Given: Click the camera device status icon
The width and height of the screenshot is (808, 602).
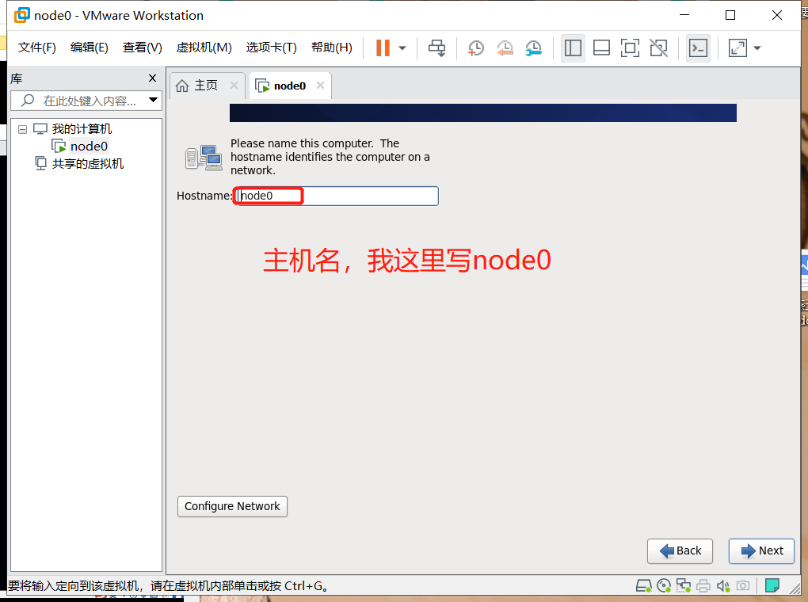Looking at the screenshot, I should [742, 585].
